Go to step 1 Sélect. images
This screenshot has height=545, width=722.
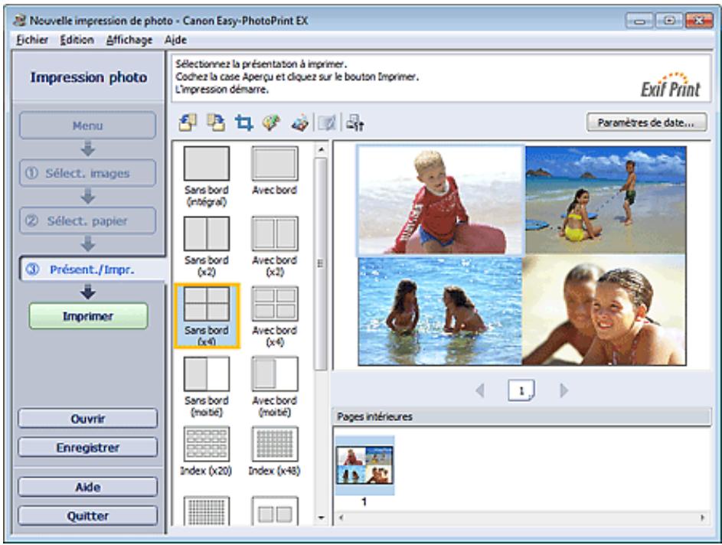coord(87,173)
